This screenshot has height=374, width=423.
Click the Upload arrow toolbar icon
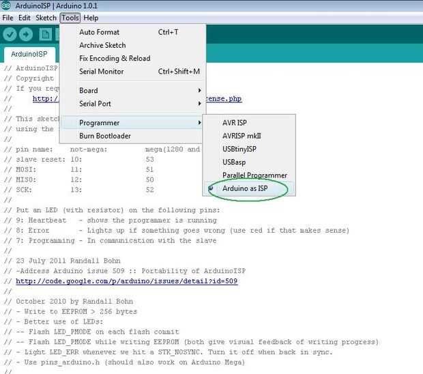pyautogui.click(x=26, y=35)
